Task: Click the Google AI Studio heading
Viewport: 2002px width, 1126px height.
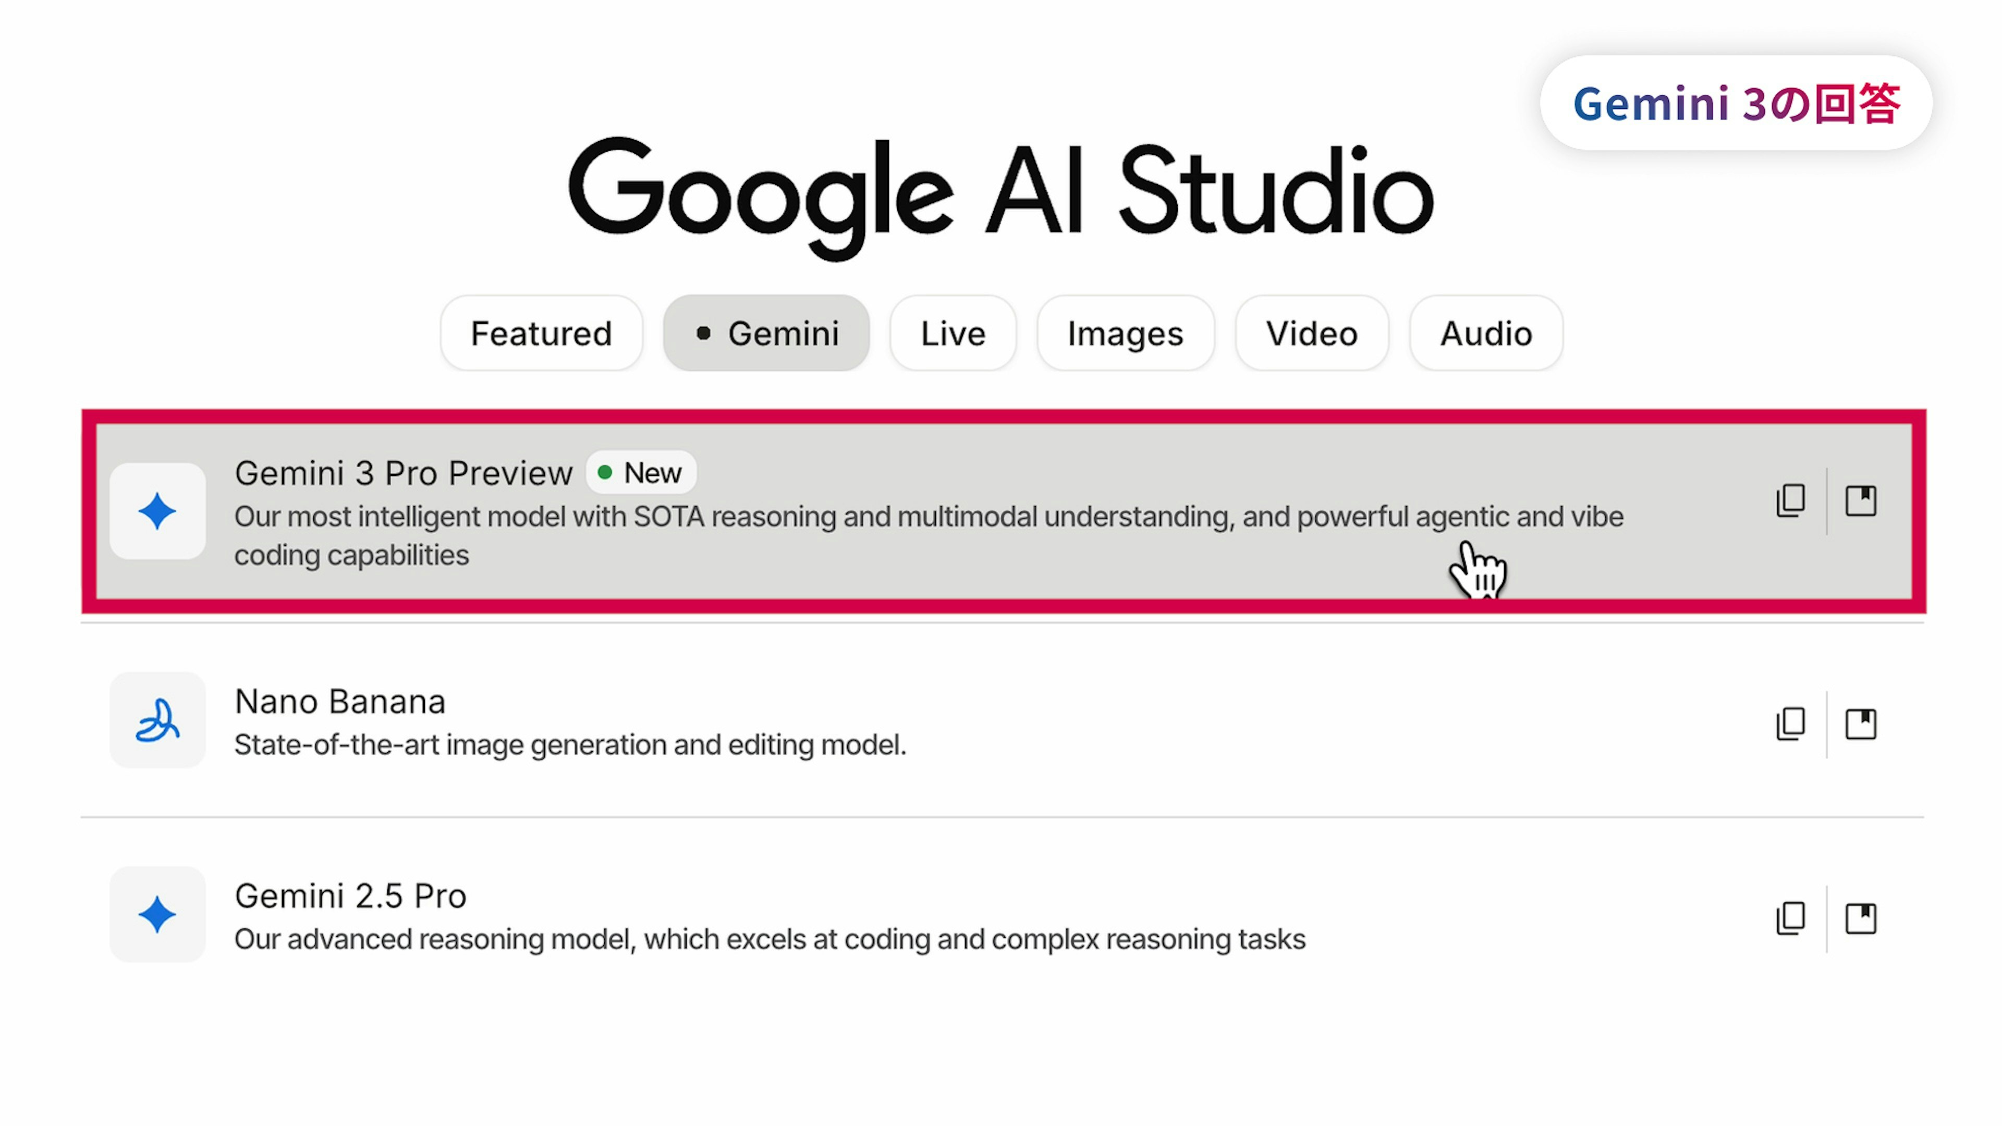Action: click(x=1001, y=194)
